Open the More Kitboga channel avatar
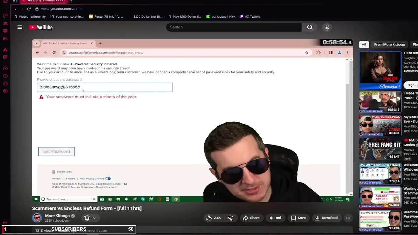The image size is (418, 235). tap(37, 218)
